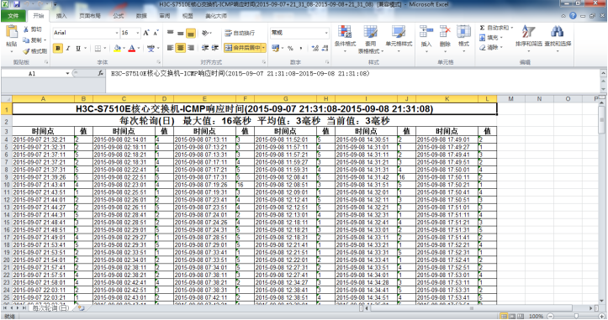Open the number format (常规) dropdown
Viewport: 608px width, 320px height.
coord(326,33)
